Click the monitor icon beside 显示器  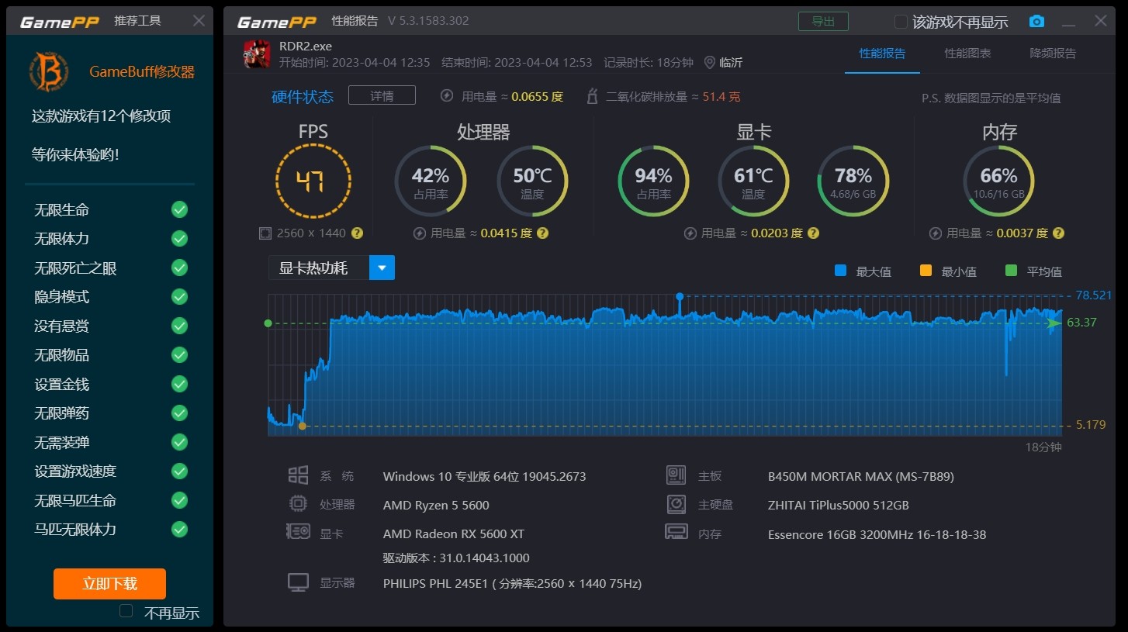298,582
